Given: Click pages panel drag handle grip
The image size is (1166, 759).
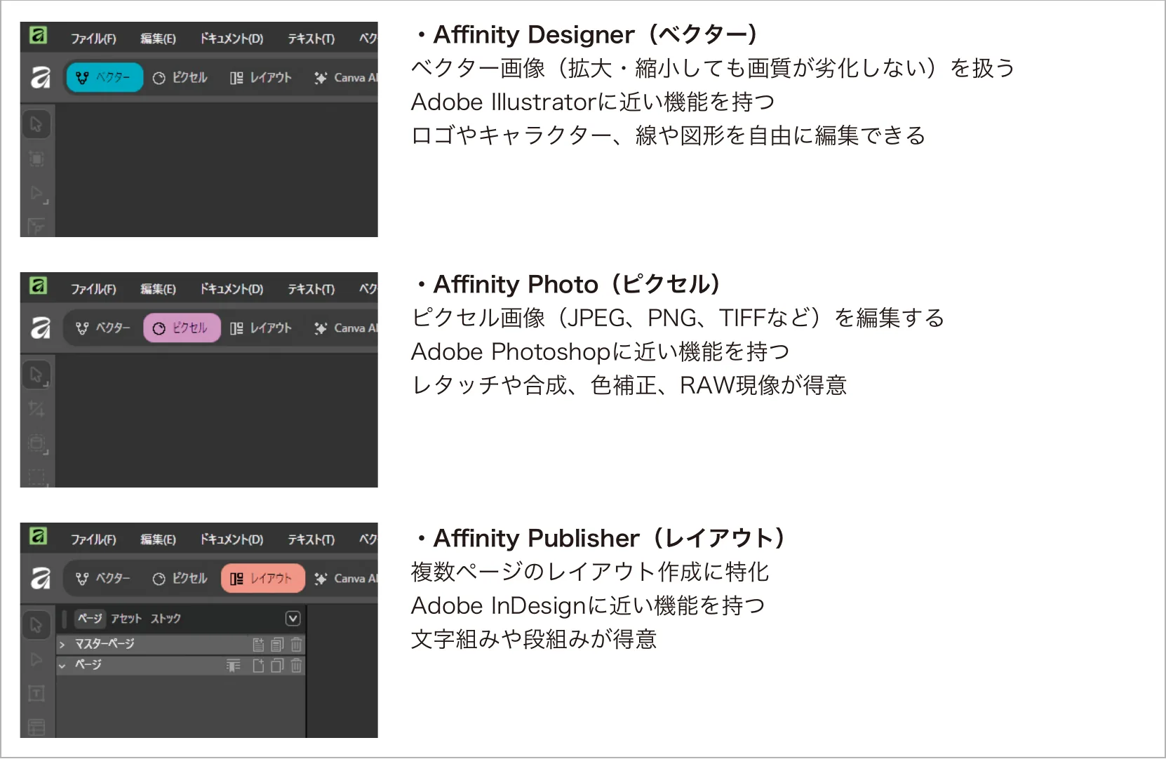Looking at the screenshot, I should coord(65,618).
